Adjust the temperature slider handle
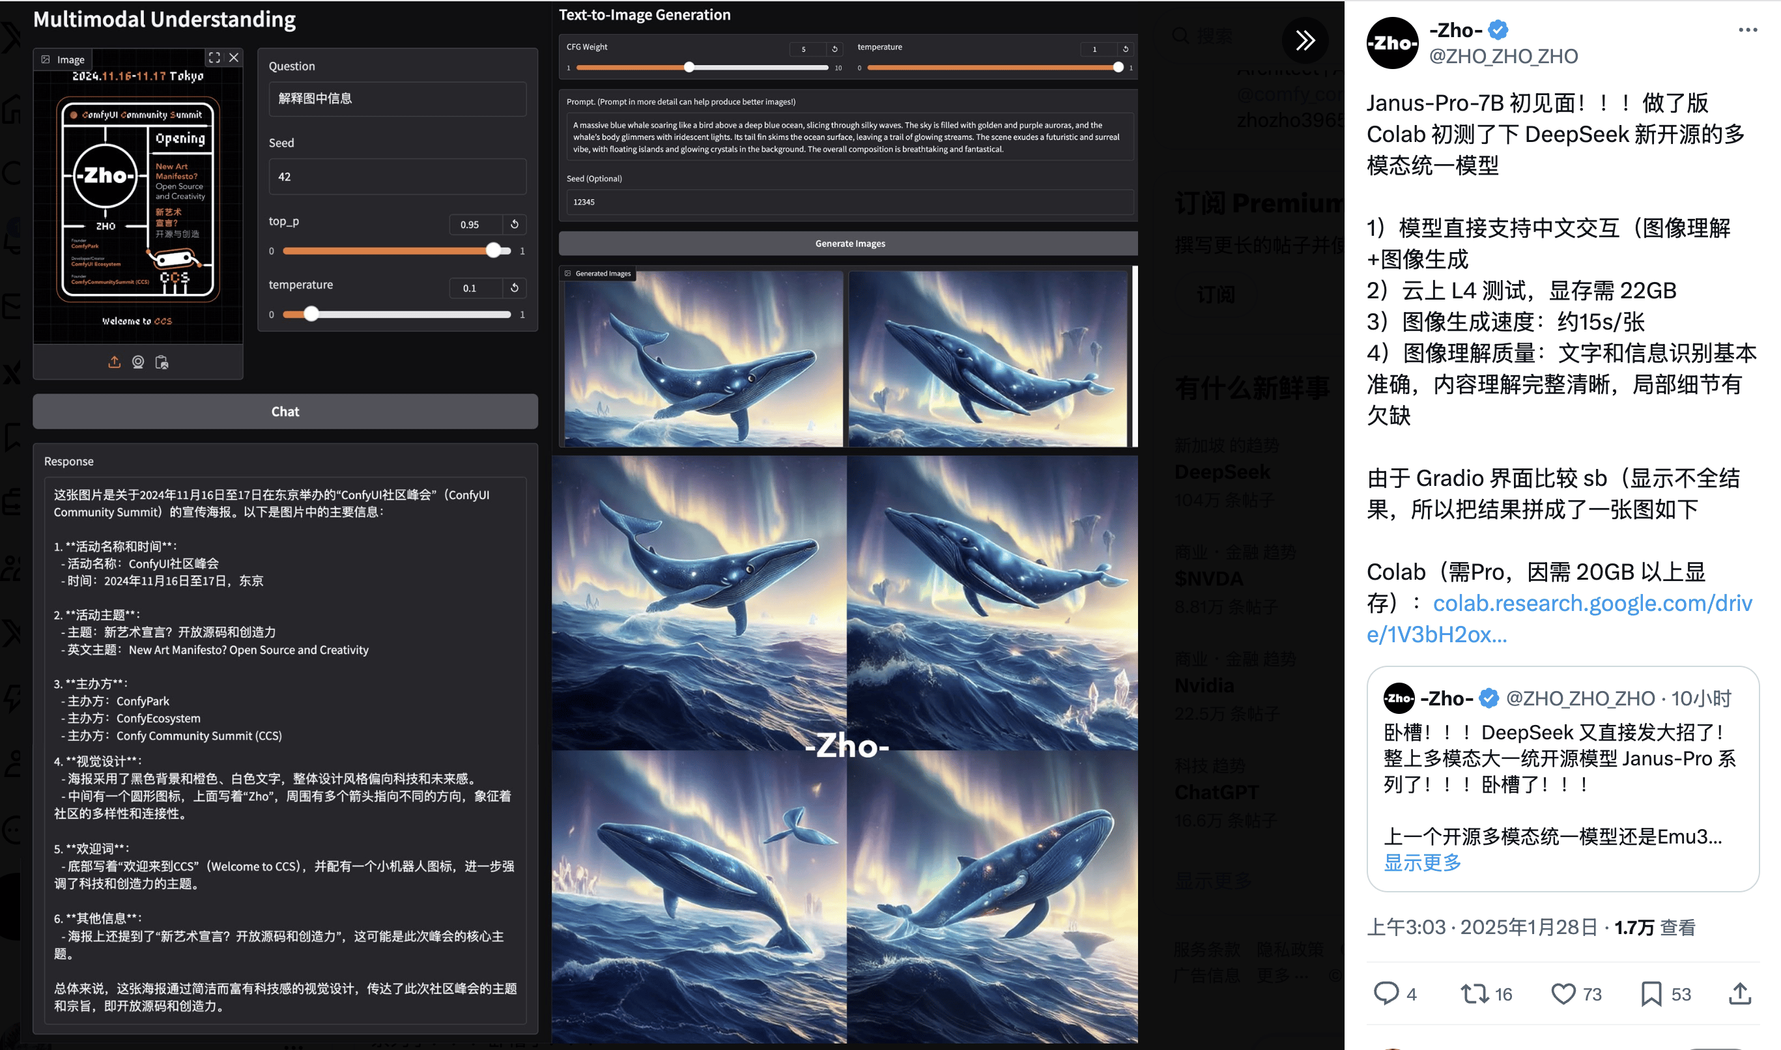Viewport: 1781px width, 1050px height. click(311, 314)
